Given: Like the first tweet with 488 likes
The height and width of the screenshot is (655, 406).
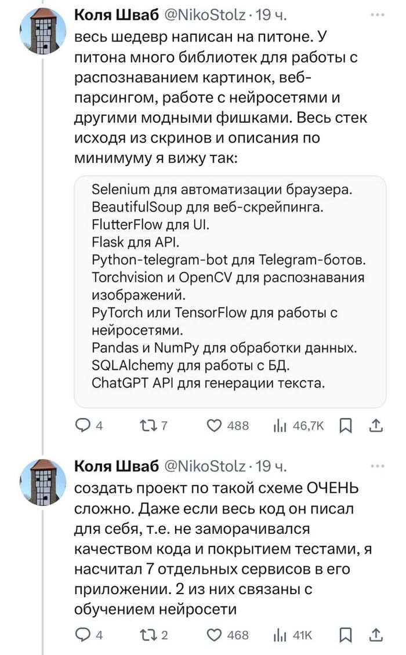Looking at the screenshot, I should tap(215, 426).
